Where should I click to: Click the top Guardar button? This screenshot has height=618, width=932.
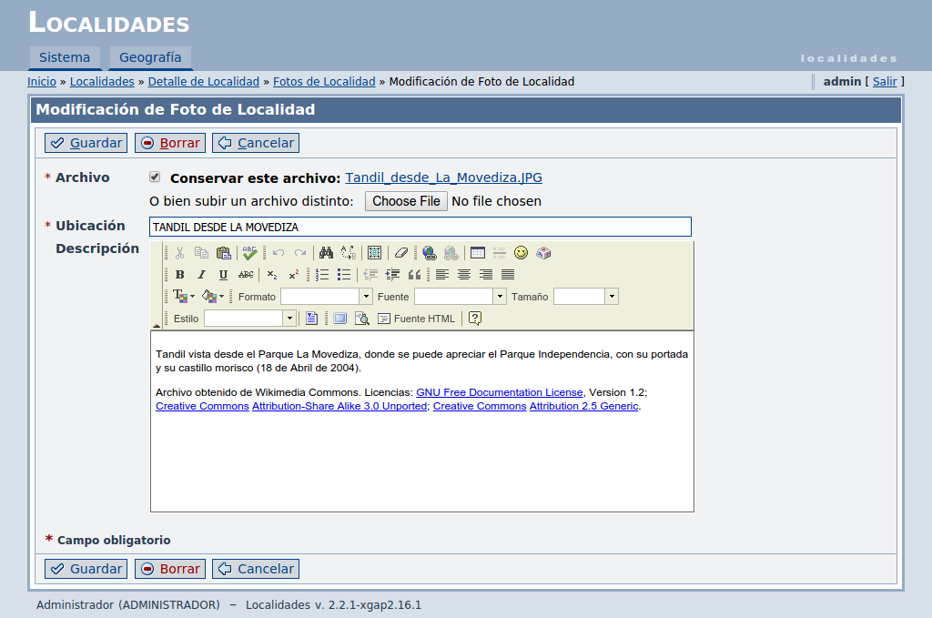pos(86,143)
